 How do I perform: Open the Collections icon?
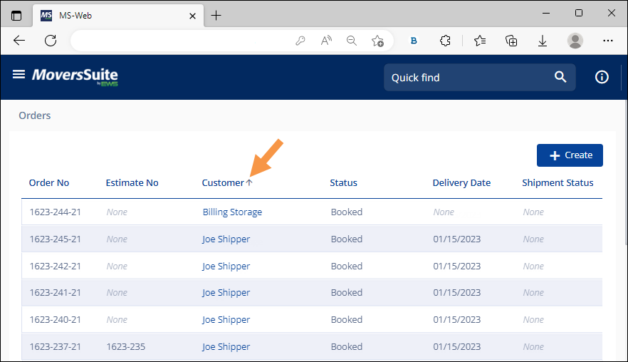[x=511, y=41]
